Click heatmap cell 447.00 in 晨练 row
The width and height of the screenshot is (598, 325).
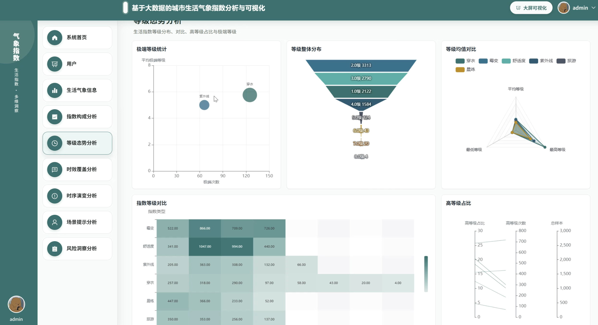point(173,301)
